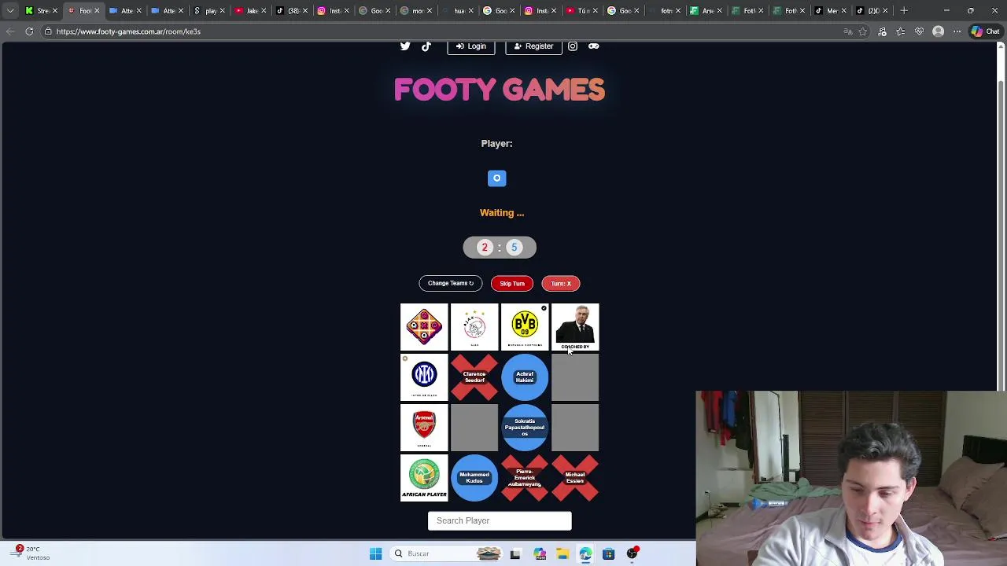Screen dimensions: 1007x566
Task: Open the weather widget showing 20°C
Action: pos(31,553)
